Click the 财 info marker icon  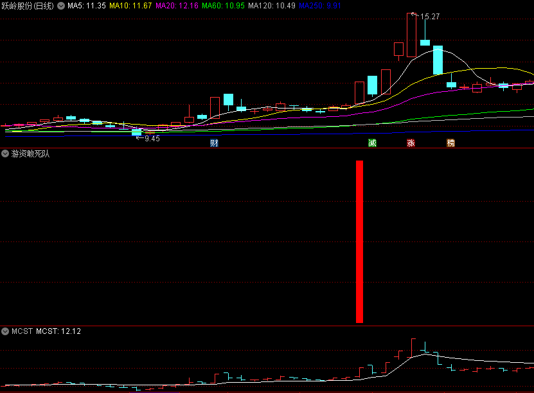(214, 143)
